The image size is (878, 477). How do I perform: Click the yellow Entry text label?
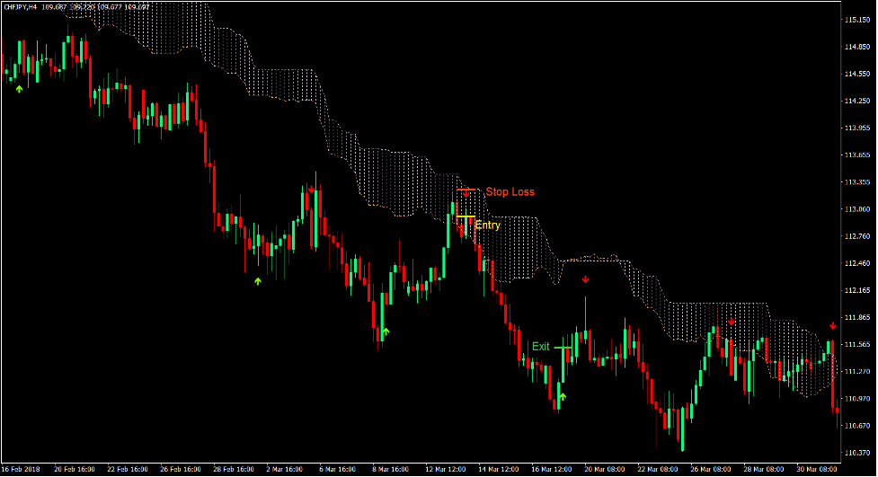487,225
